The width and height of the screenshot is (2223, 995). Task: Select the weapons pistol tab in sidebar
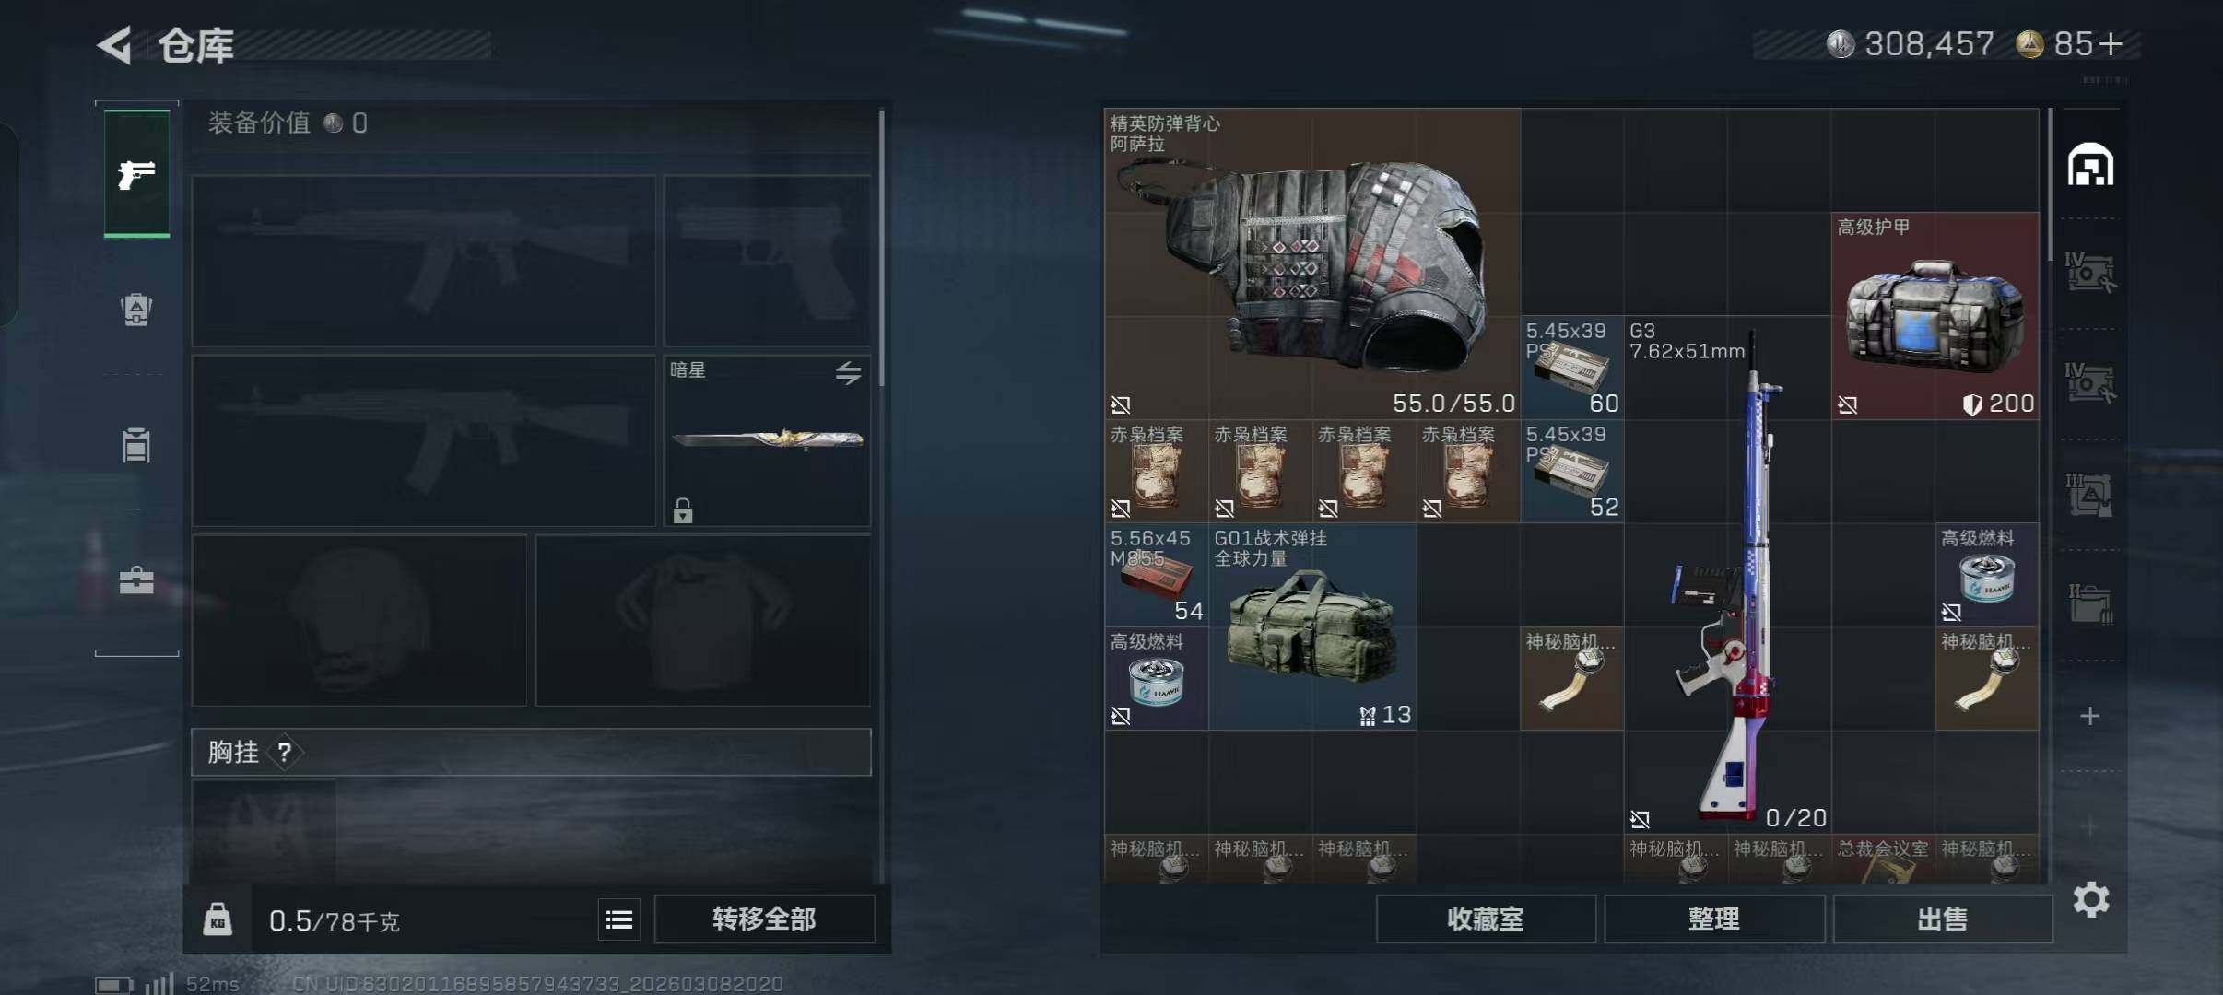136,173
